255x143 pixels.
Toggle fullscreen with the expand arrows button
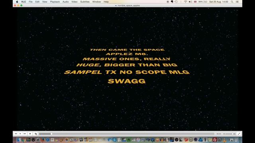(x=239, y=134)
